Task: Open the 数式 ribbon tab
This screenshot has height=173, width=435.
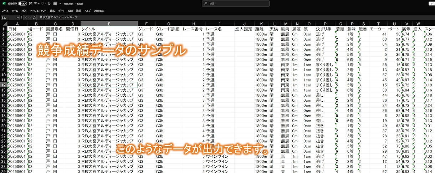Action: (52, 11)
